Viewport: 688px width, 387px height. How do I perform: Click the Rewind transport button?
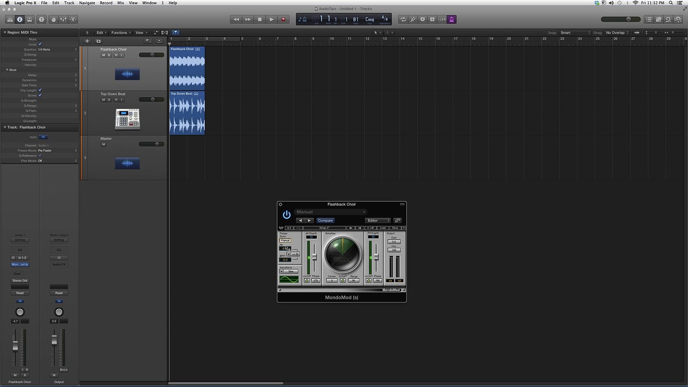(236, 19)
